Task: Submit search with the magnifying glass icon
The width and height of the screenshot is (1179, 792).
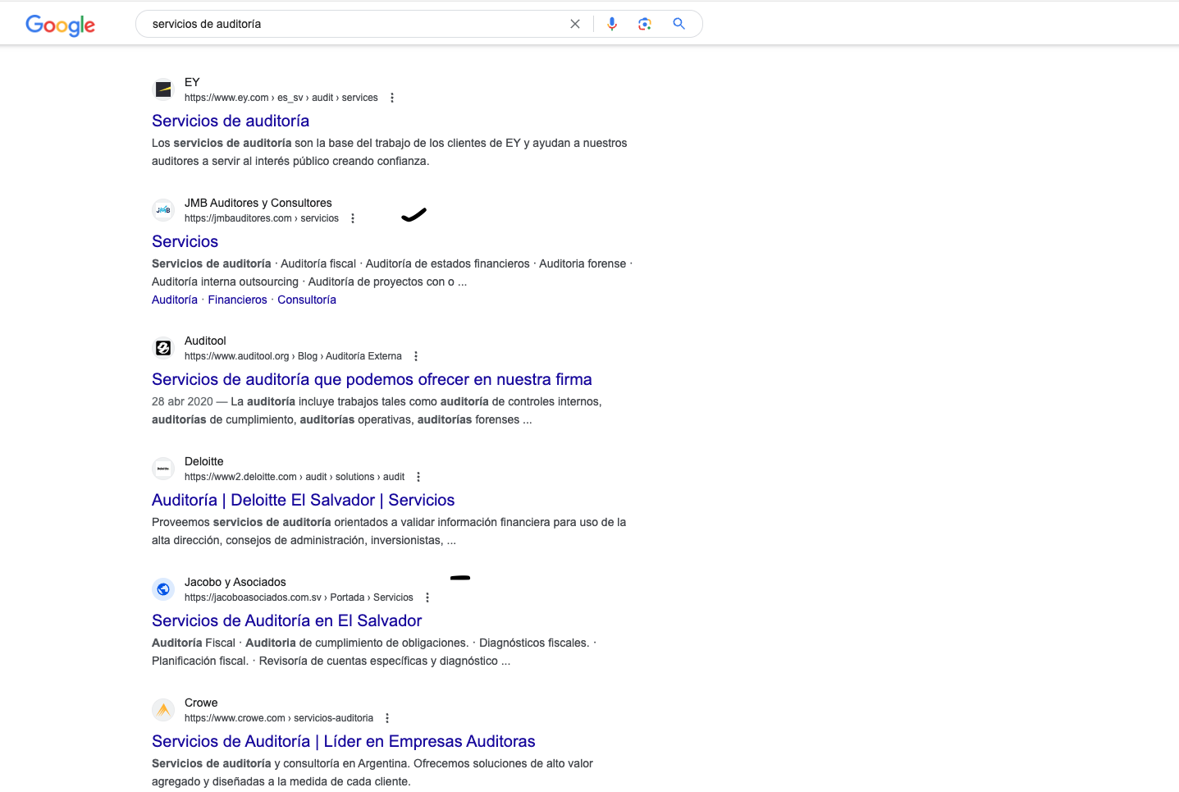Action: 679,24
